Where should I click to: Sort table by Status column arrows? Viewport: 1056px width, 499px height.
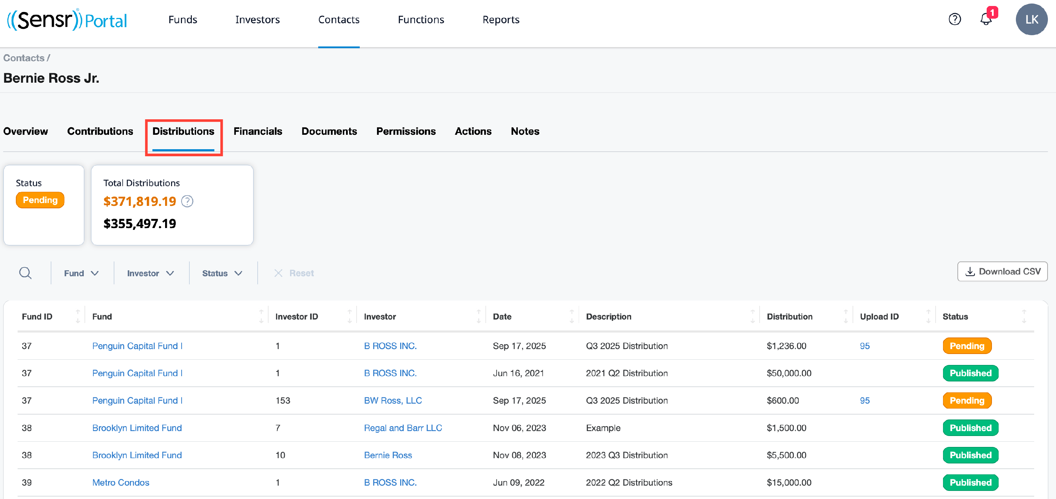coord(1024,317)
